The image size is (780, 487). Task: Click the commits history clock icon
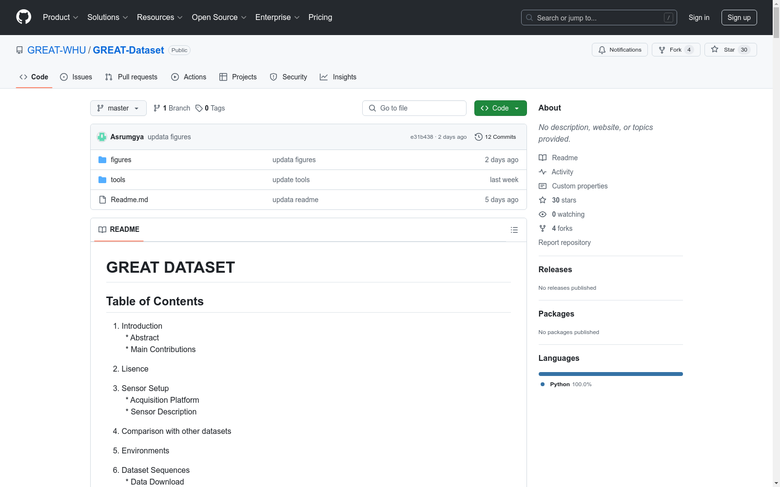pyautogui.click(x=479, y=137)
